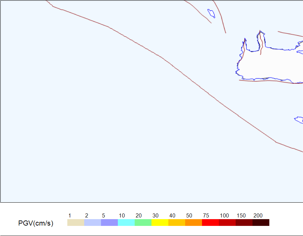Select the yellow PGV 30 swatch

[x=160, y=223]
